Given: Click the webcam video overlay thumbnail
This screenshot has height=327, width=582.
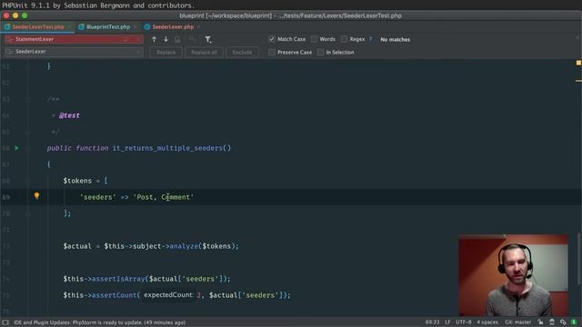Looking at the screenshot, I should (x=513, y=275).
